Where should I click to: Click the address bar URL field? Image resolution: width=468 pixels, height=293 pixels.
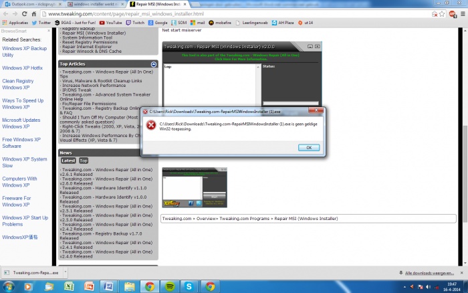click(236, 14)
